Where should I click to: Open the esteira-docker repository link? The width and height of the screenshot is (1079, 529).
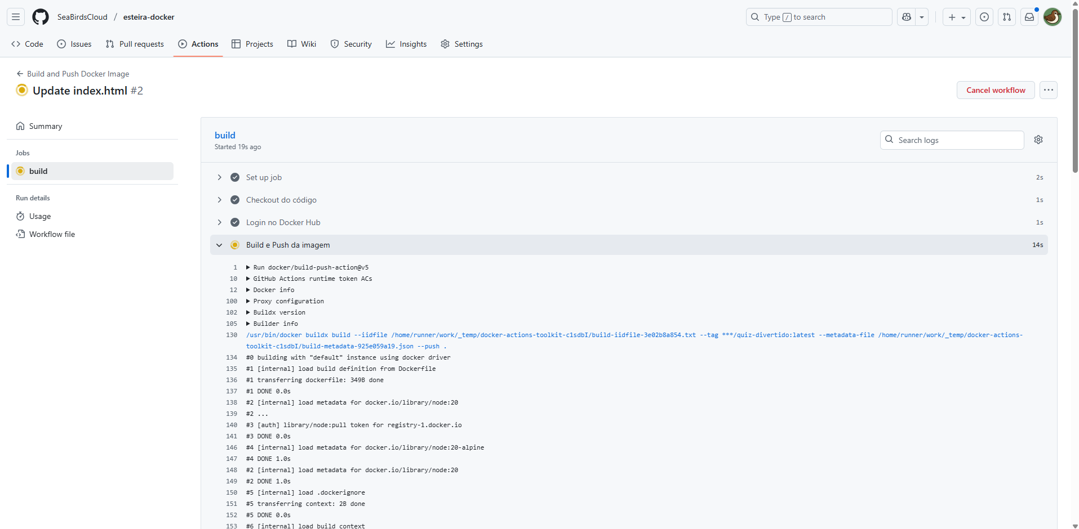149,17
